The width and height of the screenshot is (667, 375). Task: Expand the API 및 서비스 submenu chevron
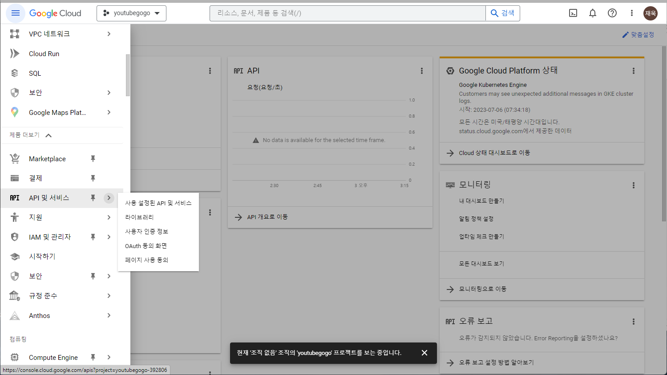109,198
